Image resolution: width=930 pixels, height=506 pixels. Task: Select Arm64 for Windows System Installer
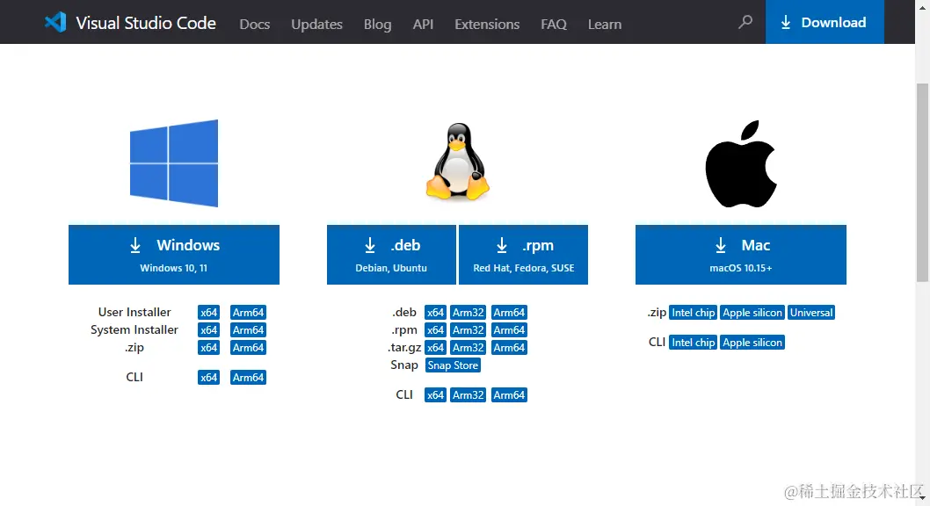[248, 330]
